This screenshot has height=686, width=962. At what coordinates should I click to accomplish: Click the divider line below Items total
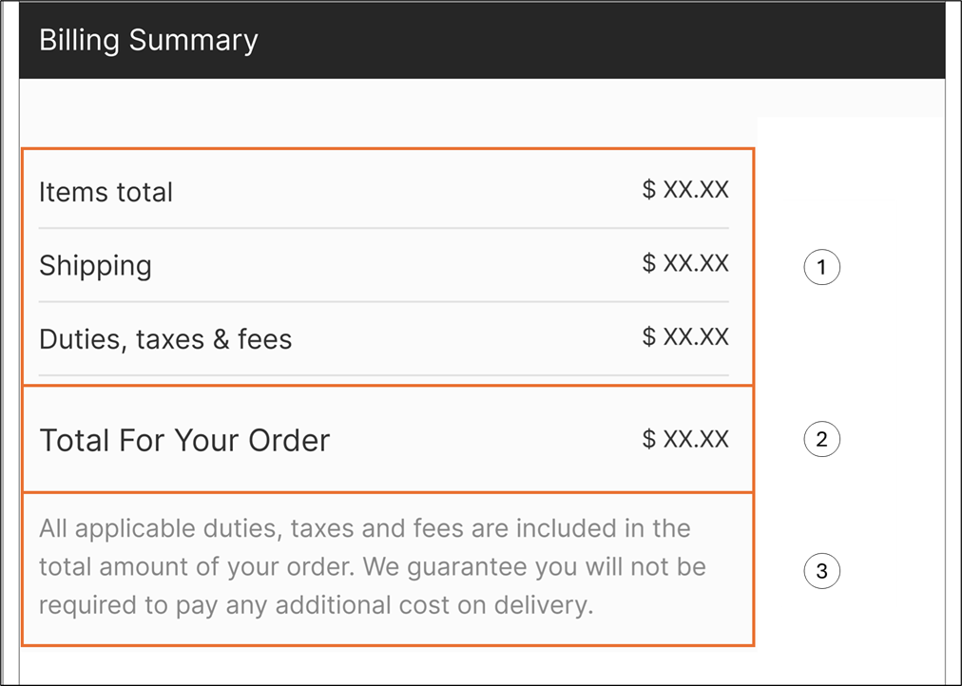coord(384,228)
